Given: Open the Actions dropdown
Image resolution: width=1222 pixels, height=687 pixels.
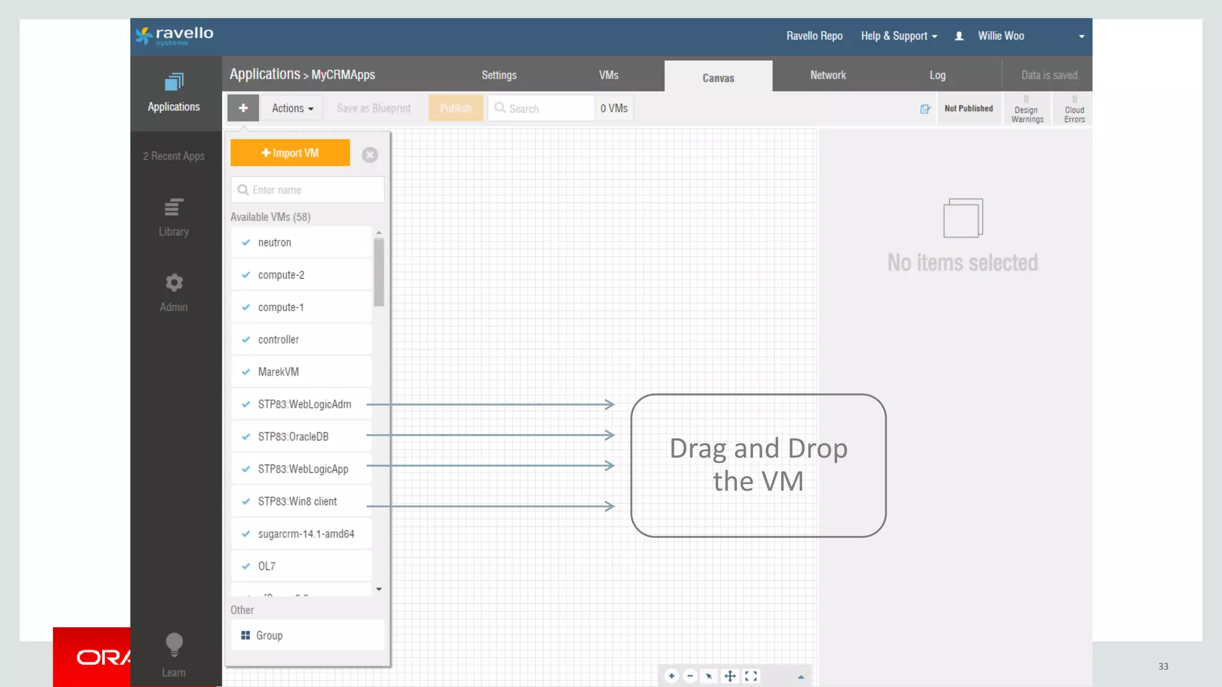Looking at the screenshot, I should click(x=292, y=108).
